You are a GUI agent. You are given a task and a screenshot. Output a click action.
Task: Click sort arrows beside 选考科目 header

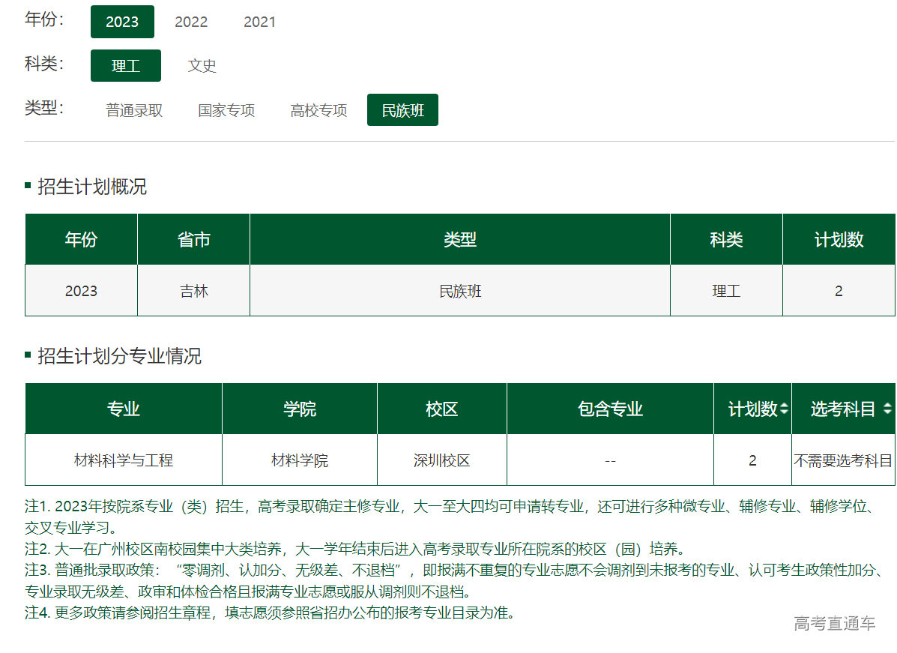(x=887, y=409)
